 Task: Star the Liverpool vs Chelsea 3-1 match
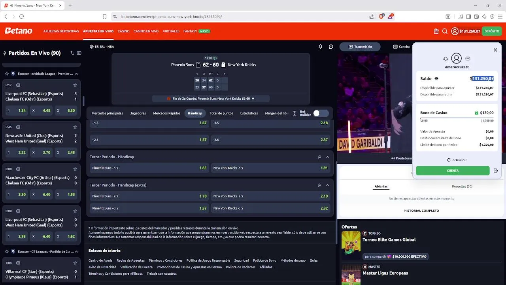[75, 85]
